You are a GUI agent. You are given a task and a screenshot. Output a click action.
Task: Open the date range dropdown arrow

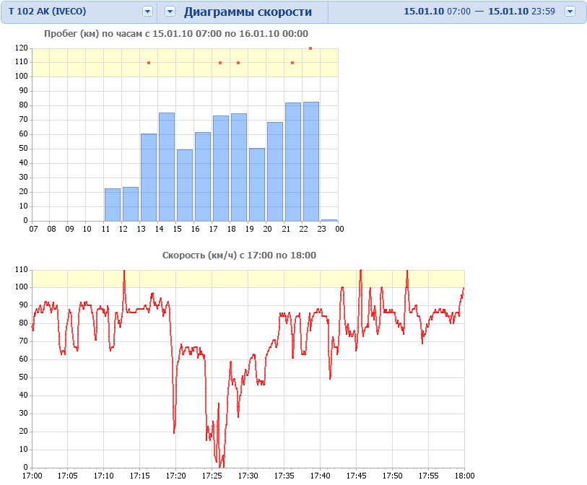click(x=570, y=12)
